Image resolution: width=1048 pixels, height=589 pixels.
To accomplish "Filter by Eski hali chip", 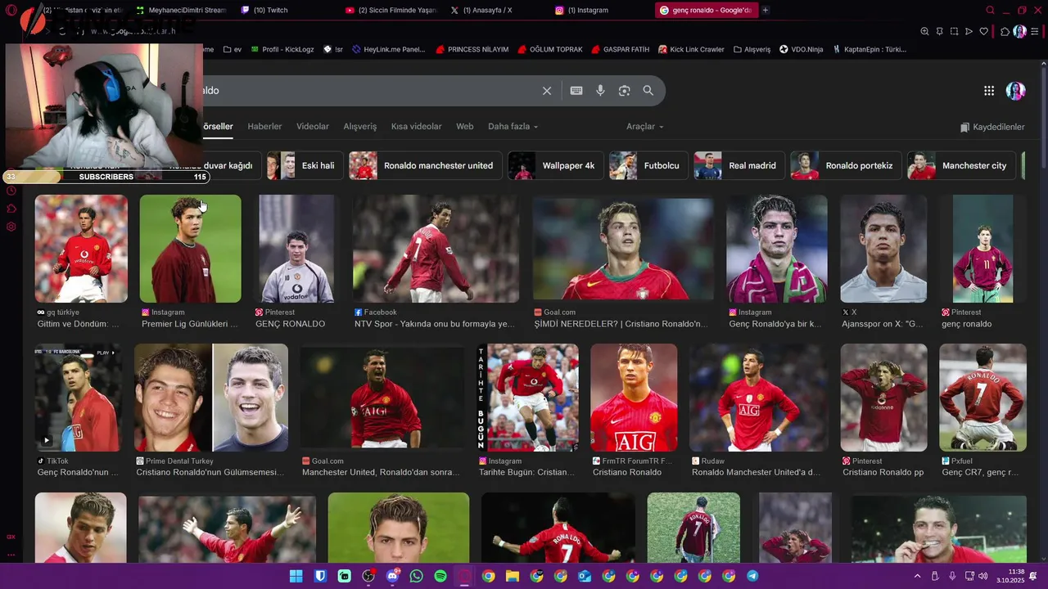I will coord(305,165).
